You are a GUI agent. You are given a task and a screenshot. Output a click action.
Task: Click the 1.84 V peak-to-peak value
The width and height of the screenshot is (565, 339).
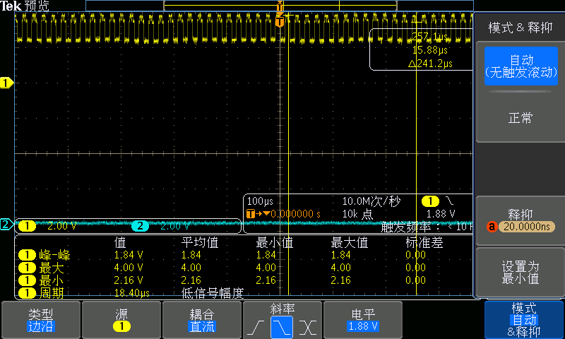pyautogui.click(x=129, y=255)
